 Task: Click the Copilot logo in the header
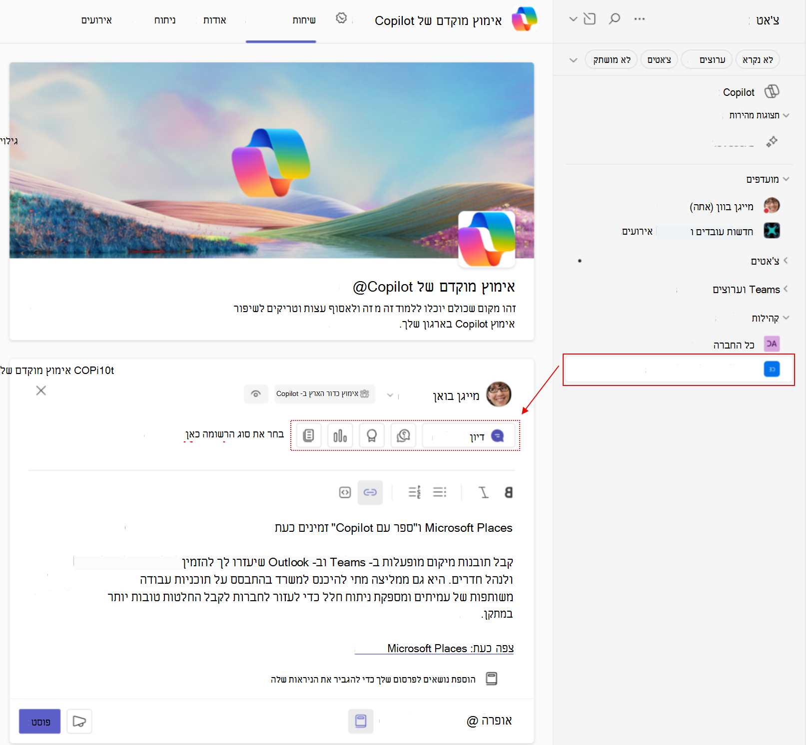tap(524, 19)
